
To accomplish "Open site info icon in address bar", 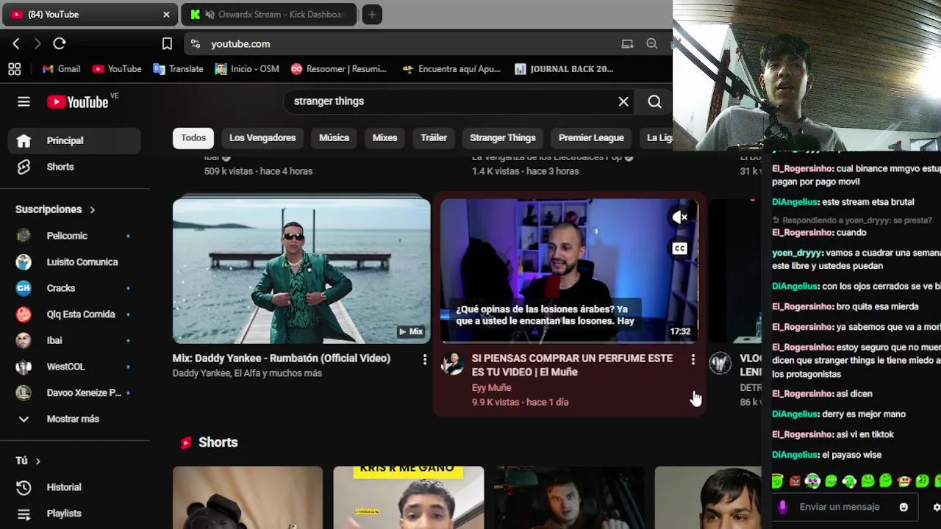I will (x=195, y=44).
